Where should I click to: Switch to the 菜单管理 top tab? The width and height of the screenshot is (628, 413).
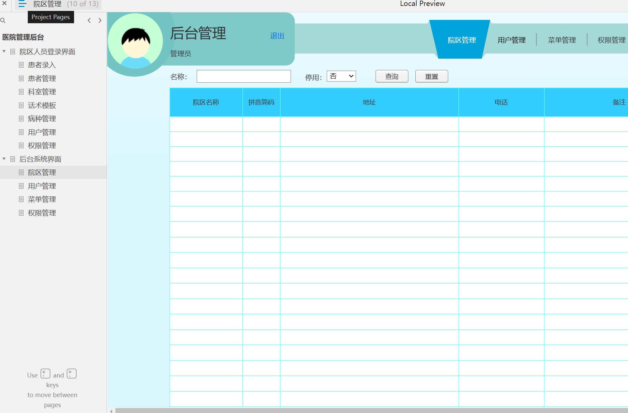562,40
